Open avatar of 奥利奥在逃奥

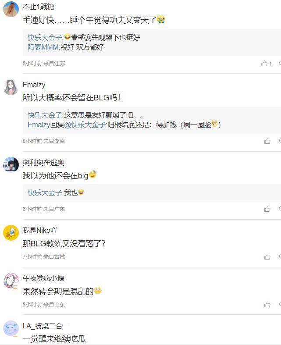tap(11, 165)
